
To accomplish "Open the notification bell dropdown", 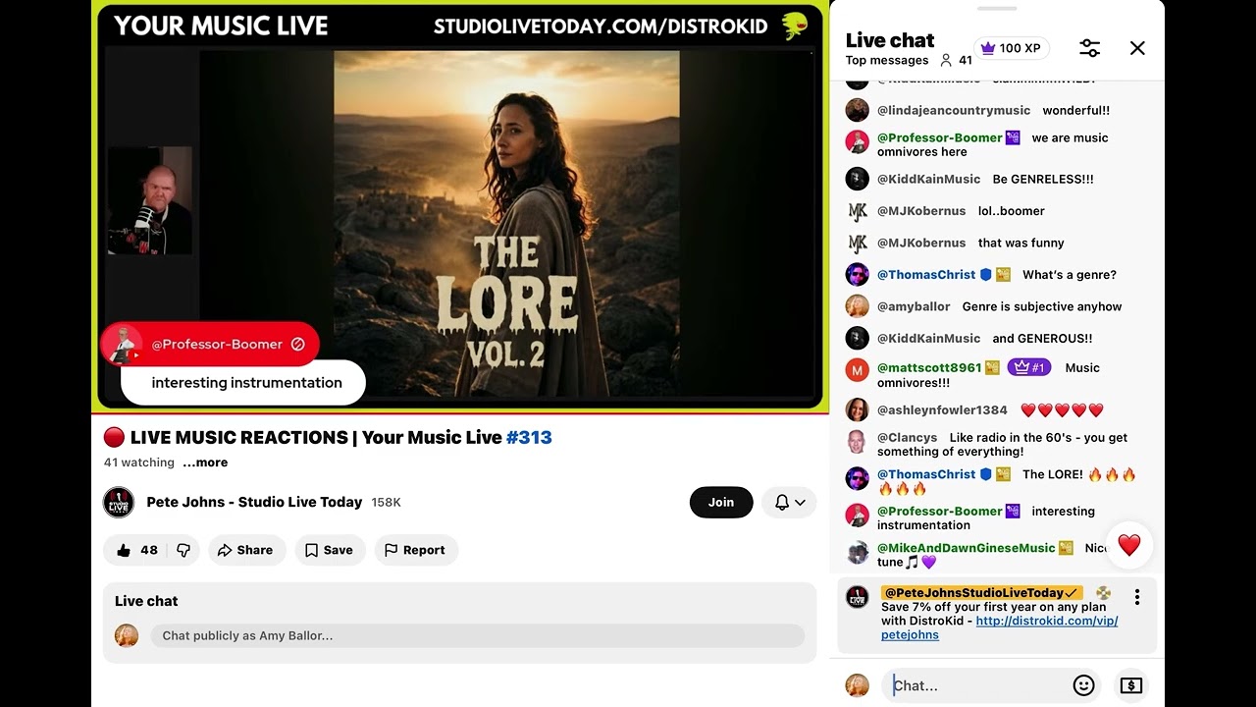I will pos(790,502).
